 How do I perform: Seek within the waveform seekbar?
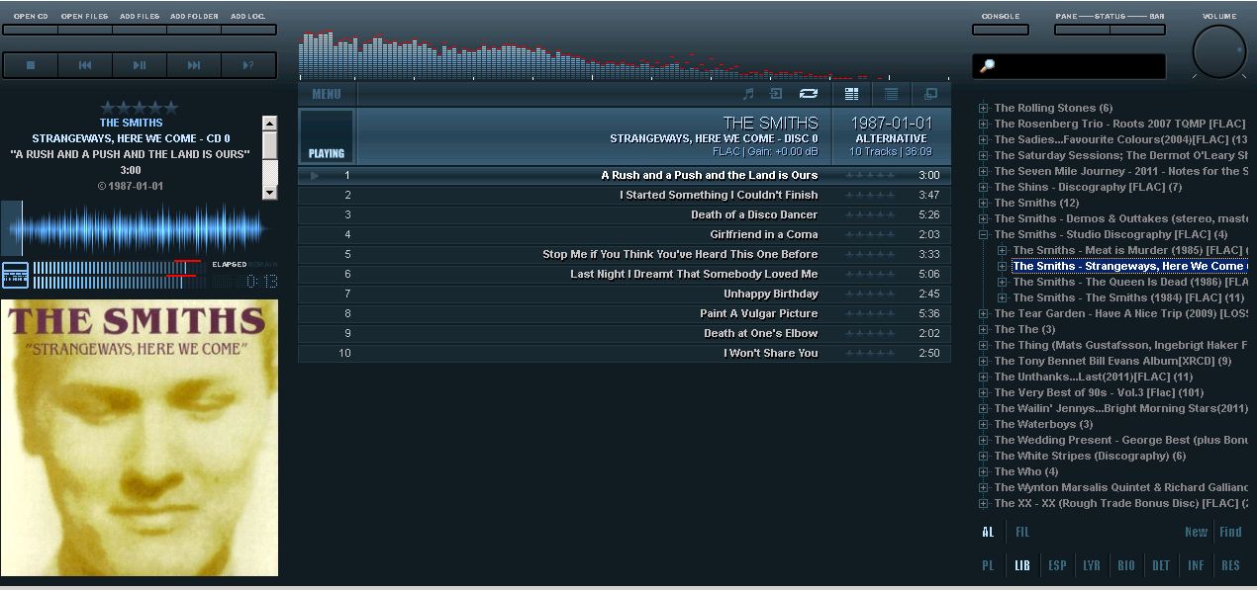point(140,228)
